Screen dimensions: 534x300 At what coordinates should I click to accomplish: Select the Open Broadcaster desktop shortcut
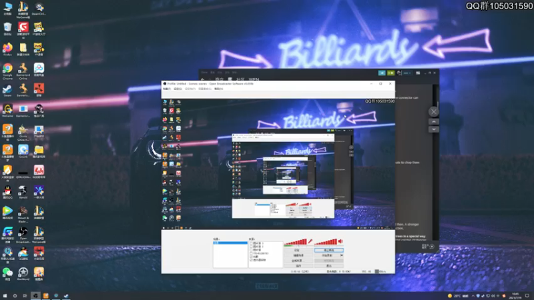point(23,235)
